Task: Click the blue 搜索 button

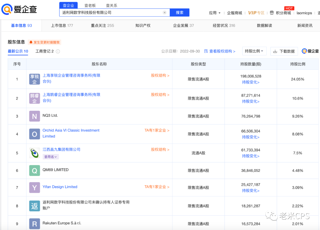Action: click(x=180, y=12)
